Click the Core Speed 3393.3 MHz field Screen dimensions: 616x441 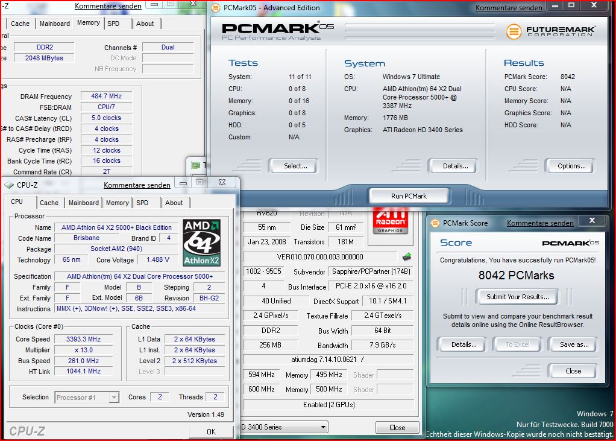click(x=84, y=339)
